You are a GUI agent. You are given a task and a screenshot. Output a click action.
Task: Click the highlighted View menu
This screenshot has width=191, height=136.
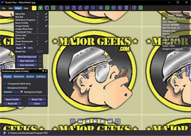point(18,8)
